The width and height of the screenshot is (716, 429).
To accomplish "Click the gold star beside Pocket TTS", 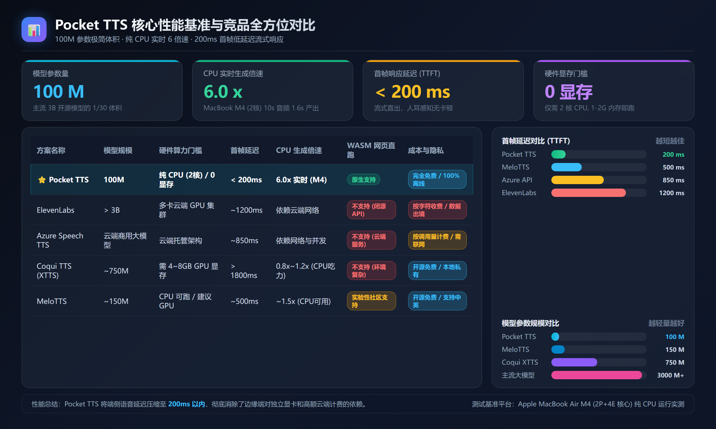I will pos(42,180).
